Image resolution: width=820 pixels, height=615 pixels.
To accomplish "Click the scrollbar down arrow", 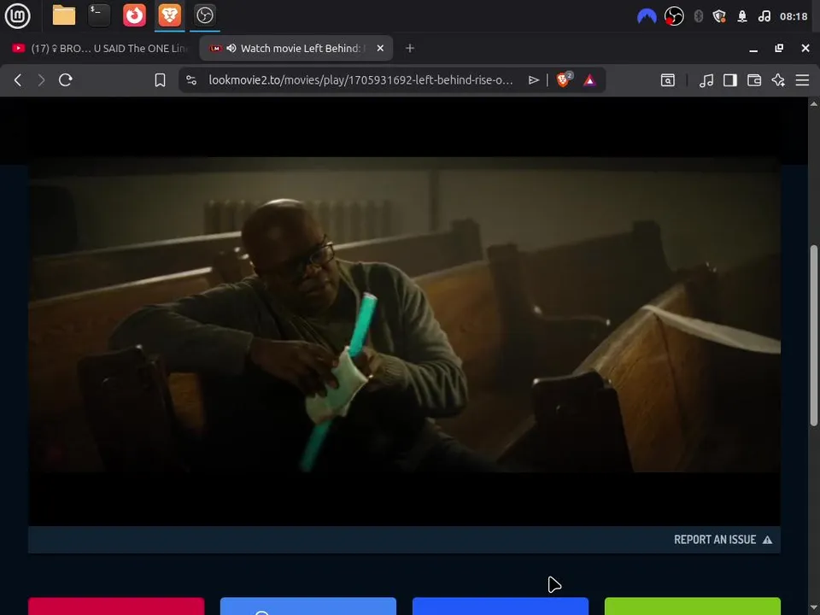I will pos(814,607).
